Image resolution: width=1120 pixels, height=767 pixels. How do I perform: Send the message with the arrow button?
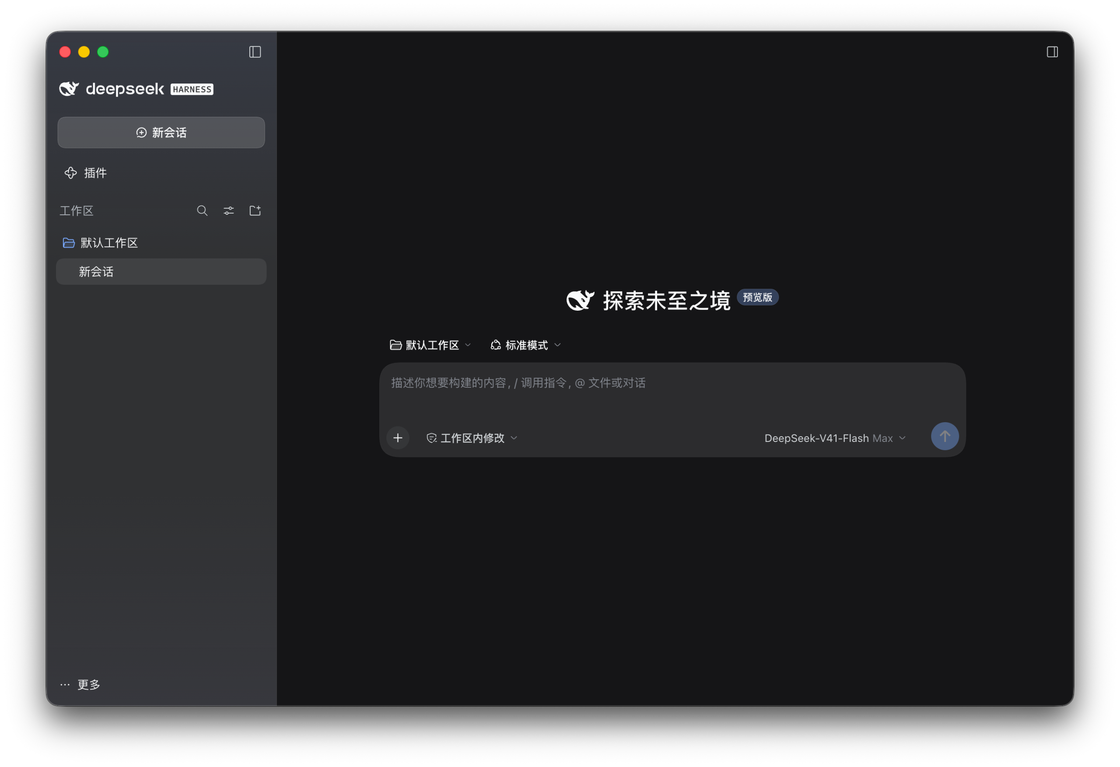coord(945,436)
